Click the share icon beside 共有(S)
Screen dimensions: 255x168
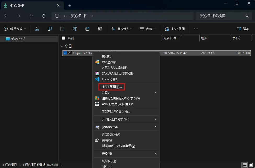[x=97, y=140]
